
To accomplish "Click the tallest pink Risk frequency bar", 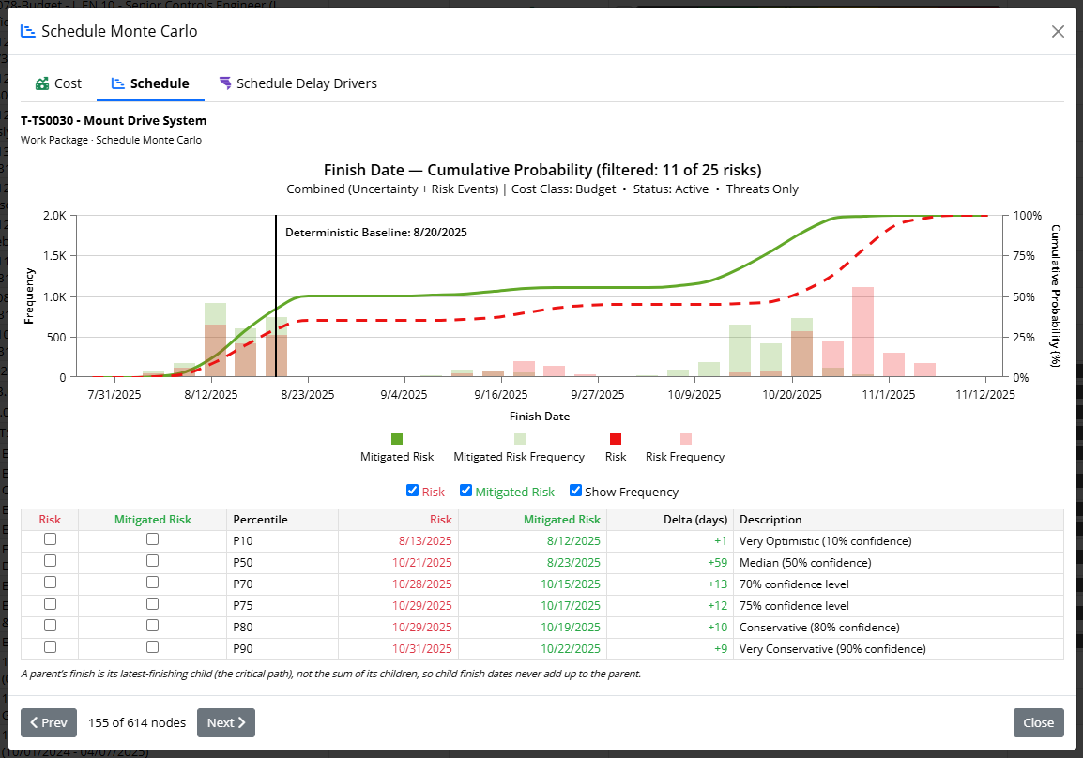I will coord(862,331).
